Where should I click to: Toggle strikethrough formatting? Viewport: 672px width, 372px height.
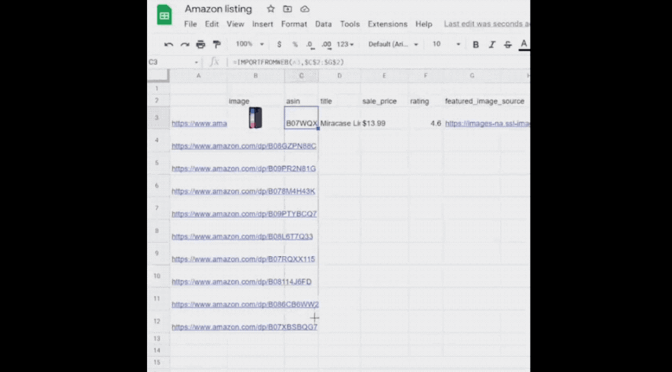click(x=508, y=45)
